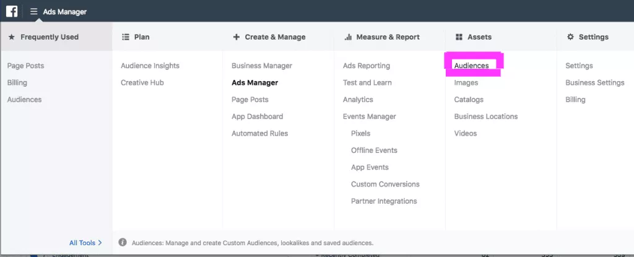
Task: Open Business Settings
Action: click(595, 82)
